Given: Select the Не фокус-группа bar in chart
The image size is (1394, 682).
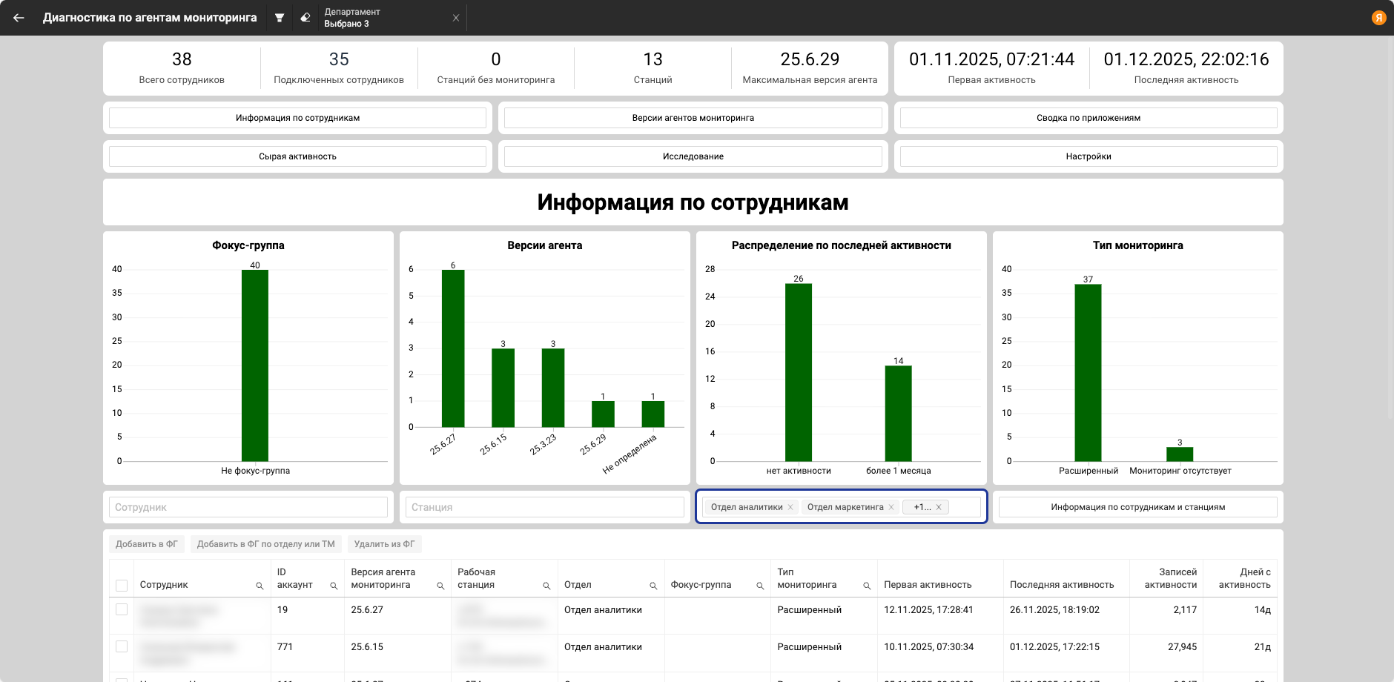Looking at the screenshot, I should (255, 365).
